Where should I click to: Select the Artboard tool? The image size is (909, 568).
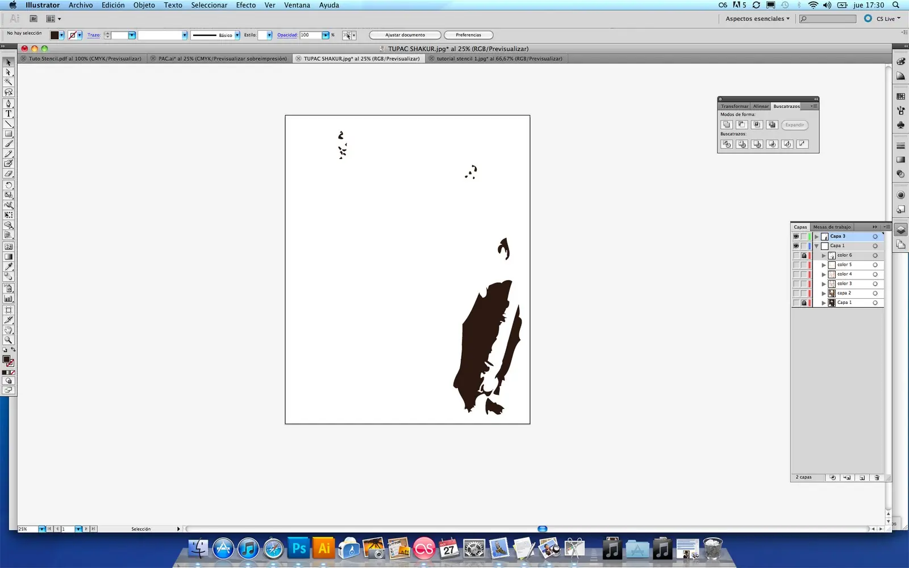tap(9, 310)
